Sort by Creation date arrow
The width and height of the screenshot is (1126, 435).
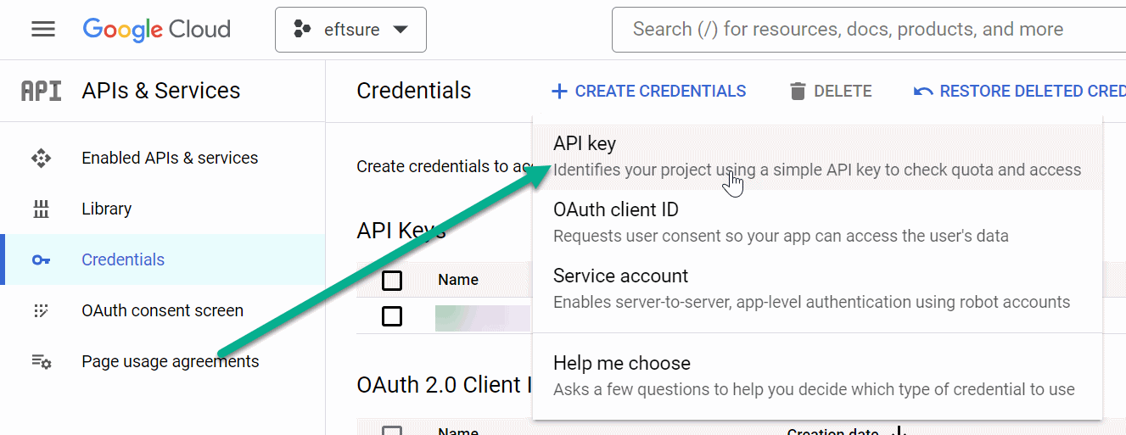899,431
